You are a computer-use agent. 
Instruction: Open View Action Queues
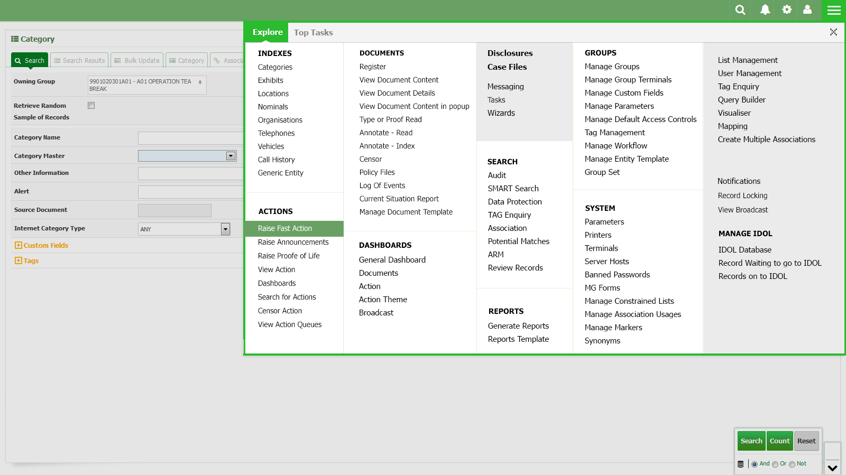tap(290, 324)
